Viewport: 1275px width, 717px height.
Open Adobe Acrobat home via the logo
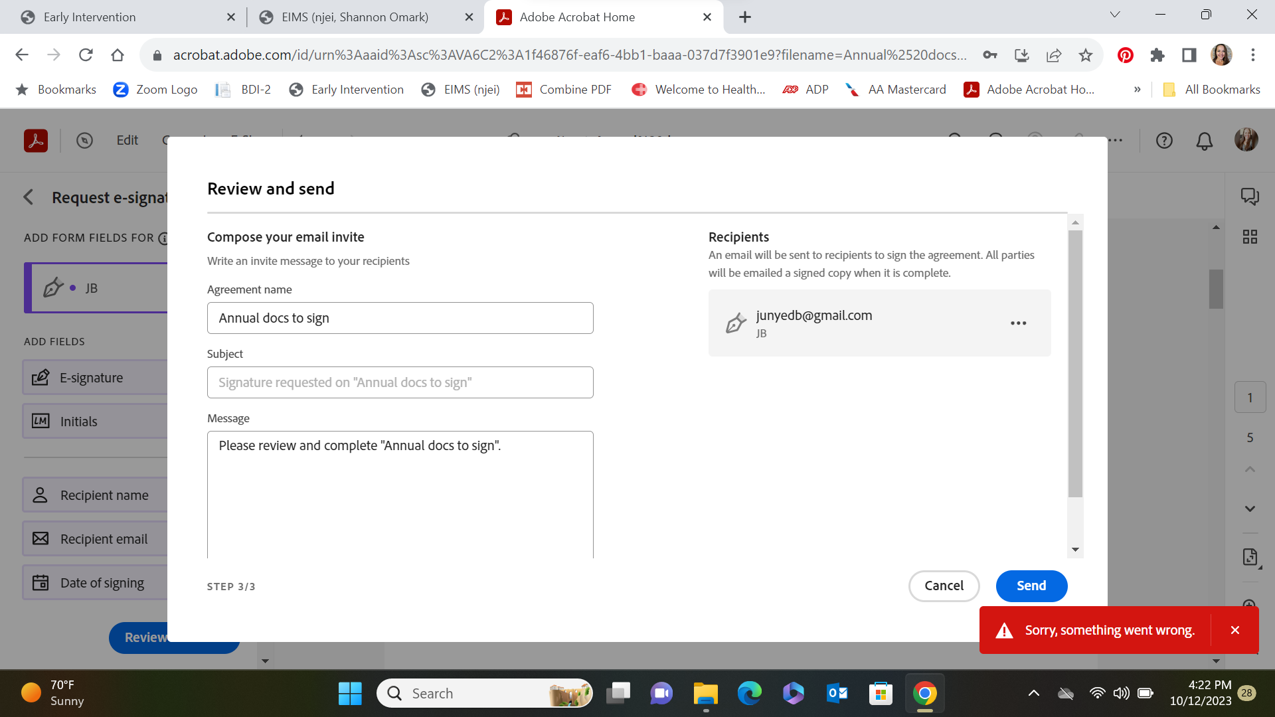click(35, 140)
